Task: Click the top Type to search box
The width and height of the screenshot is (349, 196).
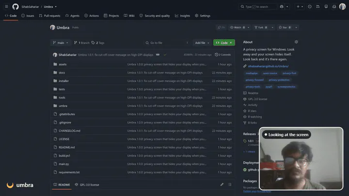Action: [x=257, y=7]
